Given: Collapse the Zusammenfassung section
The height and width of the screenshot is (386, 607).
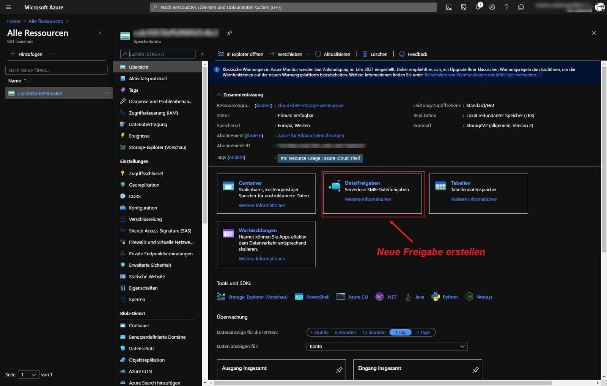Looking at the screenshot, I should pyautogui.click(x=219, y=95).
